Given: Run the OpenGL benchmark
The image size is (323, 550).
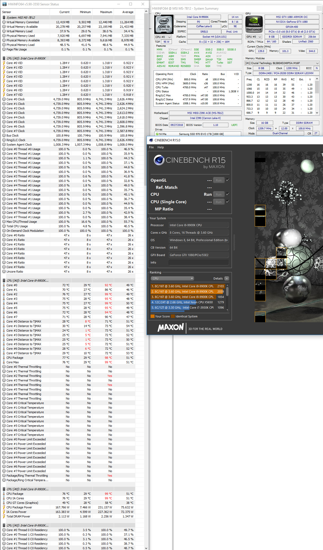Looking at the screenshot, I should click(219, 180).
